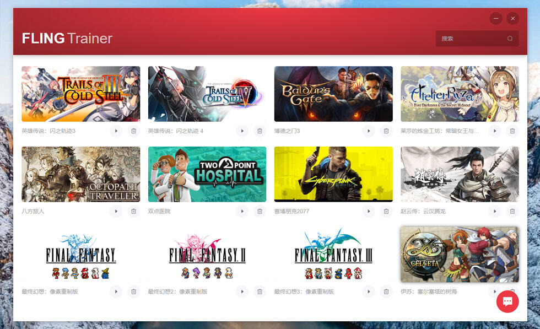Trash the 最终幻想2：像素重制版 trainer
The height and width of the screenshot is (329, 540).
coord(260,292)
